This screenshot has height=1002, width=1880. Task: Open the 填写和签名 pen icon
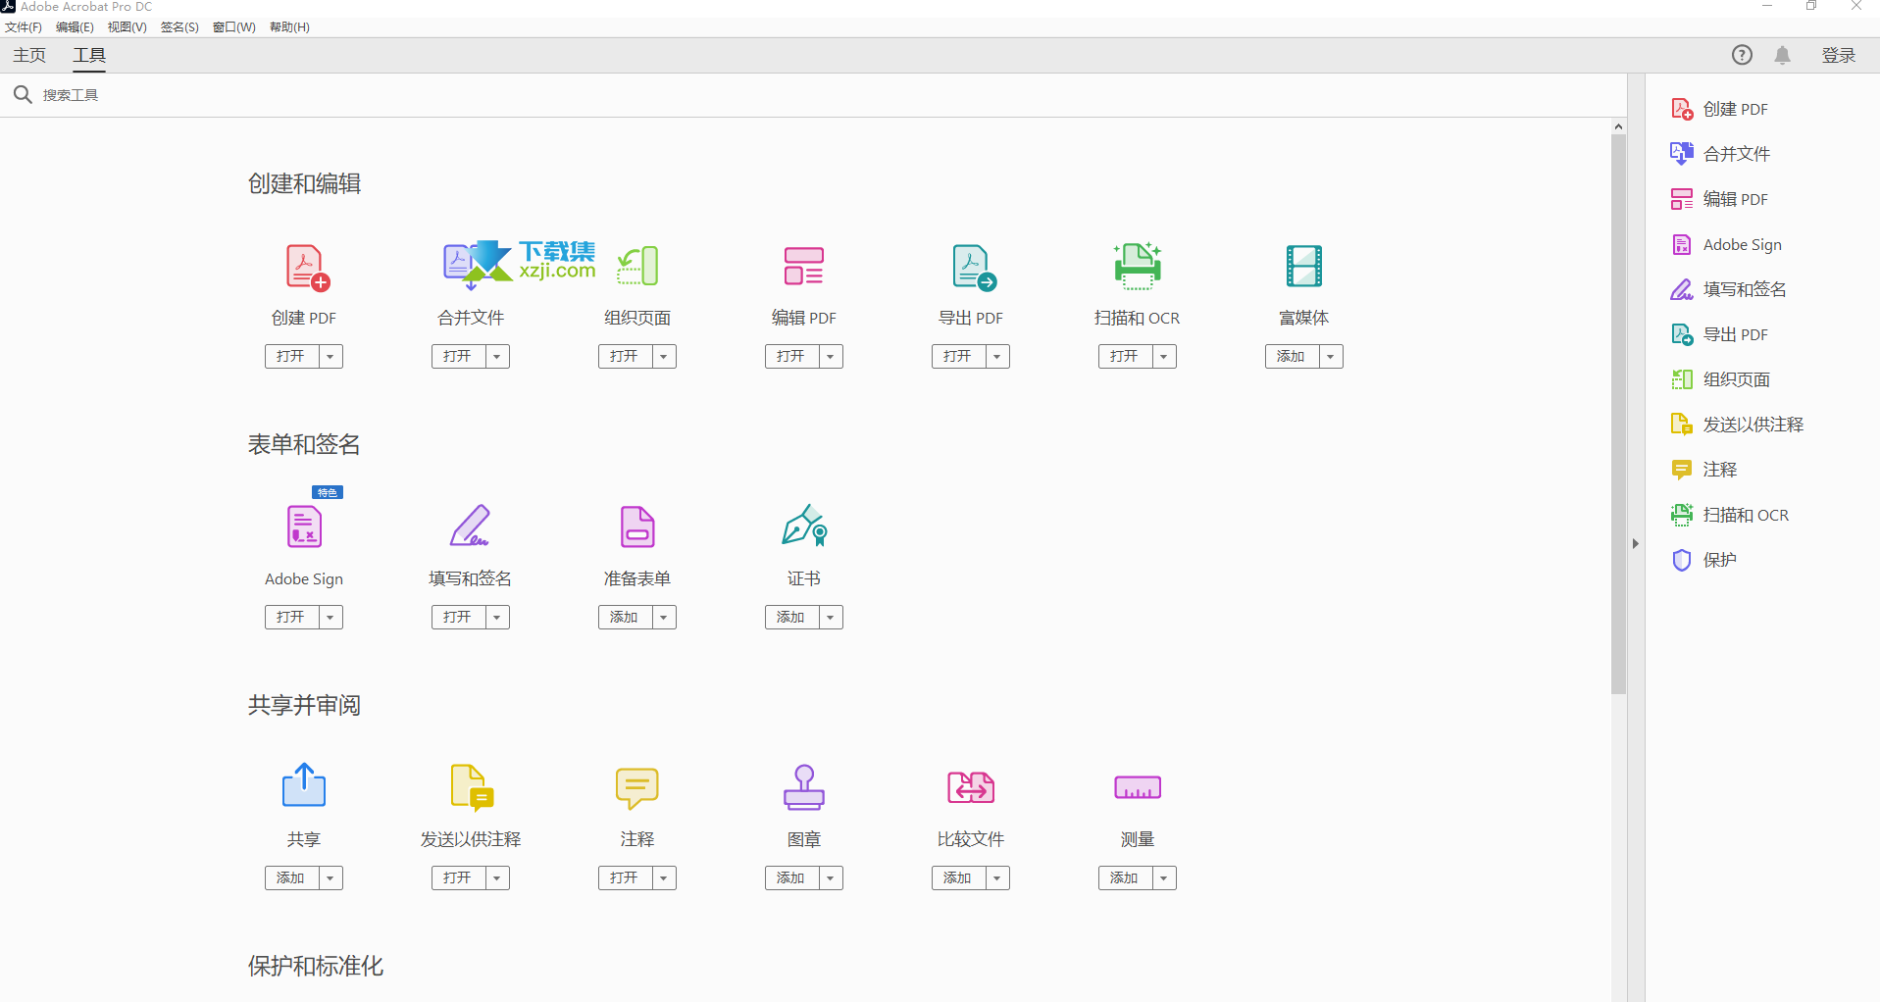click(470, 526)
